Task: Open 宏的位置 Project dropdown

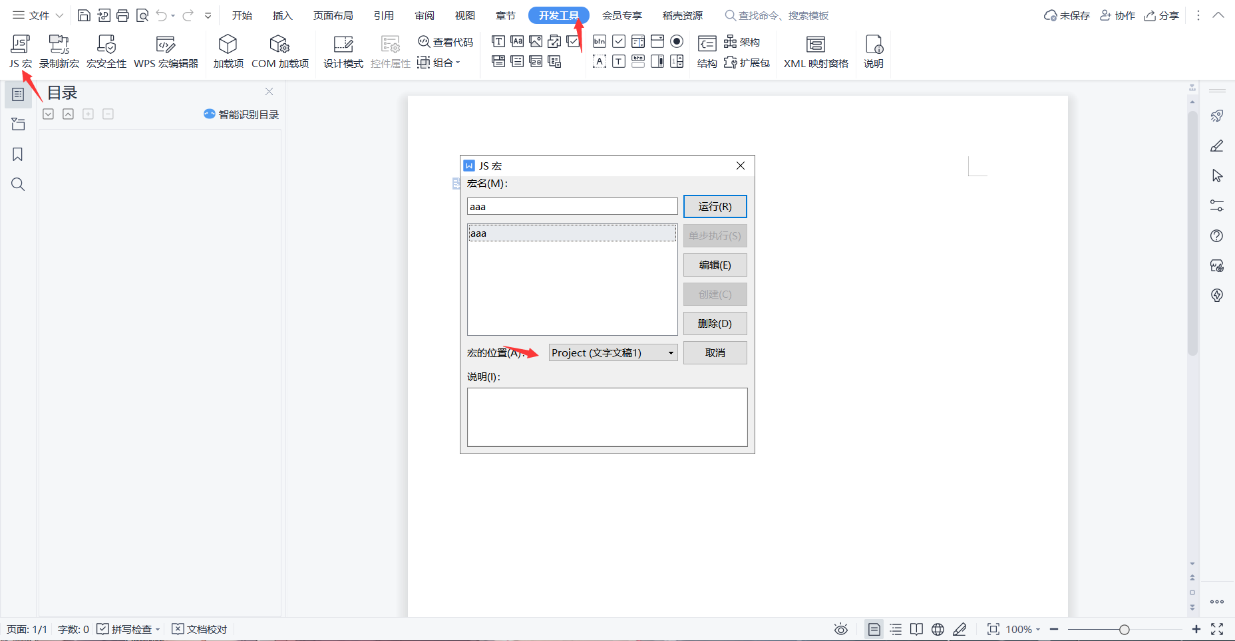Action: tap(614, 352)
